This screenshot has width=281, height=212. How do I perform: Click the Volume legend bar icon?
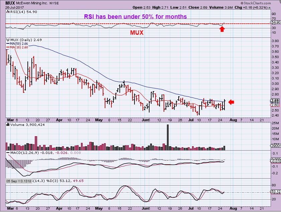8,125
